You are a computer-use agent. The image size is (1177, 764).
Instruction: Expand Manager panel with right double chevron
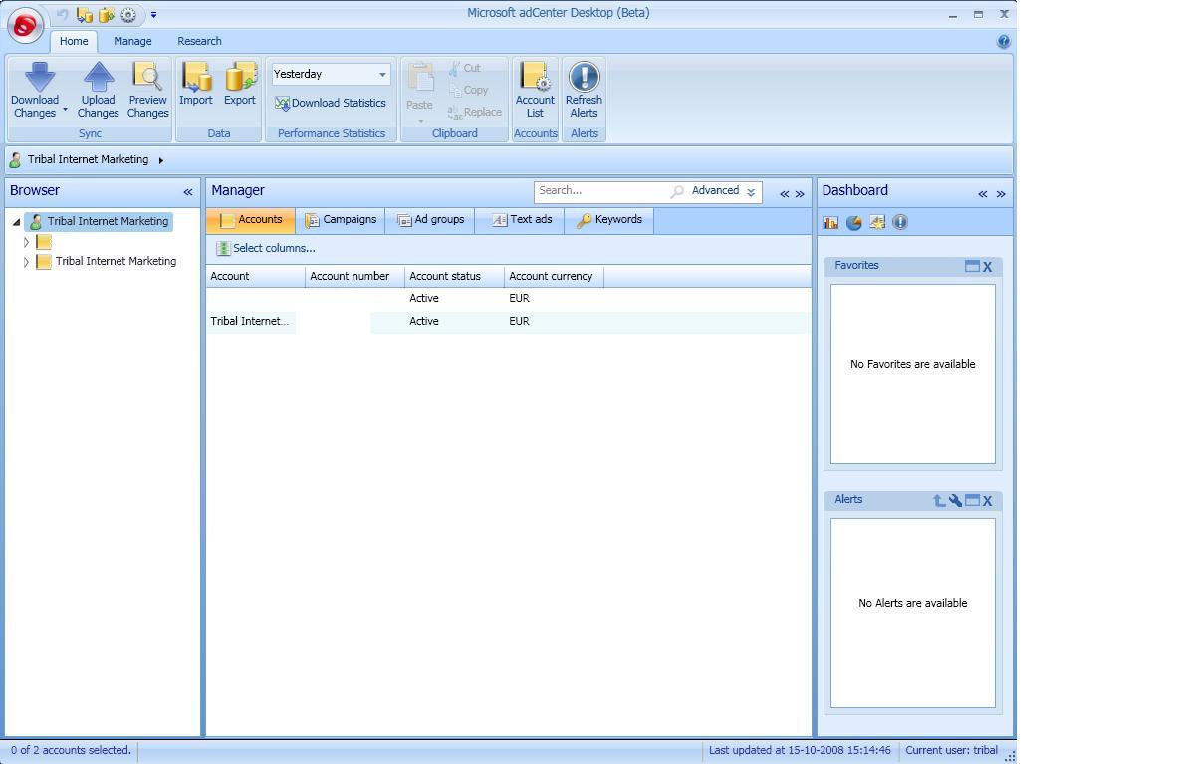click(x=801, y=194)
